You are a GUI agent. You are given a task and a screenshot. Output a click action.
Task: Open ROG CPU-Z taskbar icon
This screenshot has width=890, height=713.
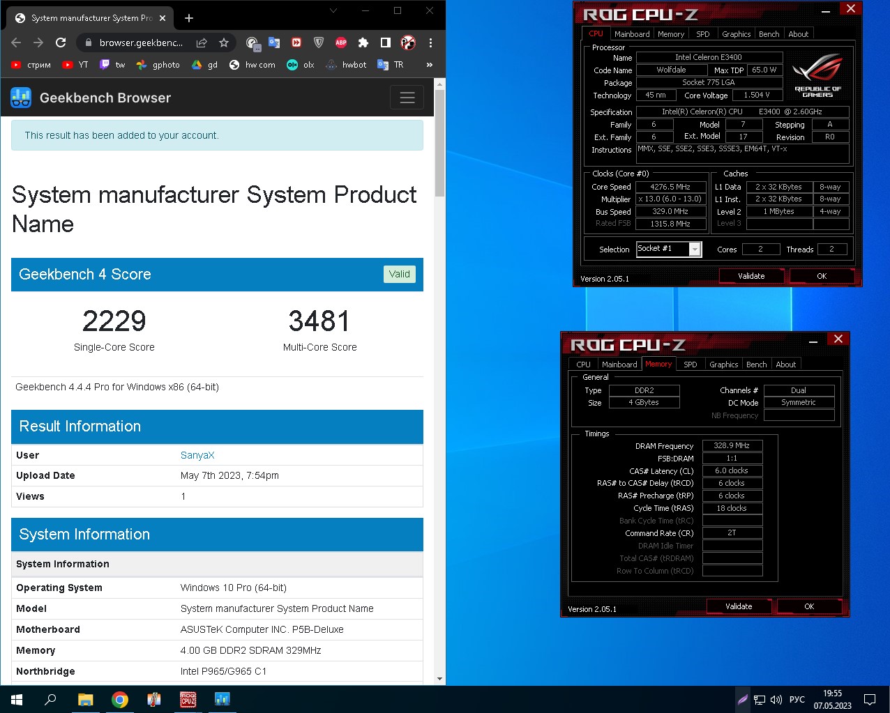coord(188,699)
